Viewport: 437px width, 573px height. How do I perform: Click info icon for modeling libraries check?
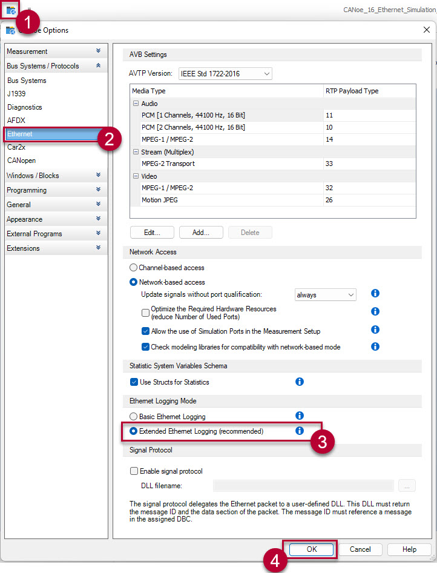point(375,346)
